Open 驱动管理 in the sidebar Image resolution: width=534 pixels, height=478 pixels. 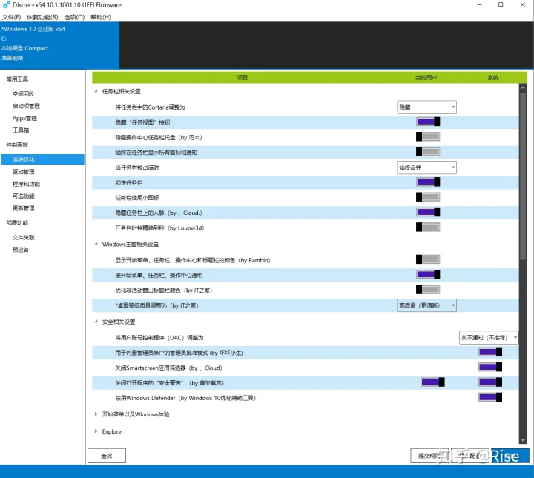pos(23,172)
